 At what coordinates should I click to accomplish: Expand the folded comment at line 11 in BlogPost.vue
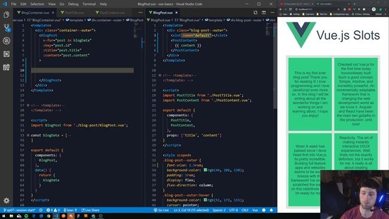pos(160,75)
